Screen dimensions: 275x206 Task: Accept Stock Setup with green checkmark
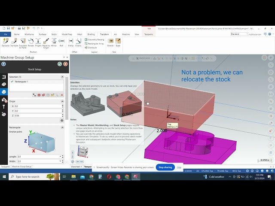[60, 64]
